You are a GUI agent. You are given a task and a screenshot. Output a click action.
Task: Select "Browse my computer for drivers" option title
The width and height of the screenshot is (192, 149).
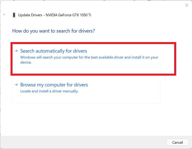pos(54,85)
